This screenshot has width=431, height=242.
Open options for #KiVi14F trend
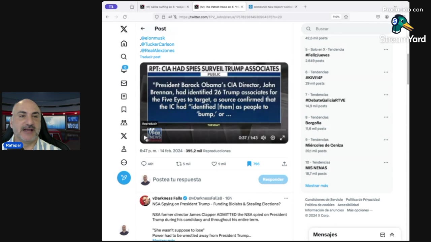click(x=386, y=72)
